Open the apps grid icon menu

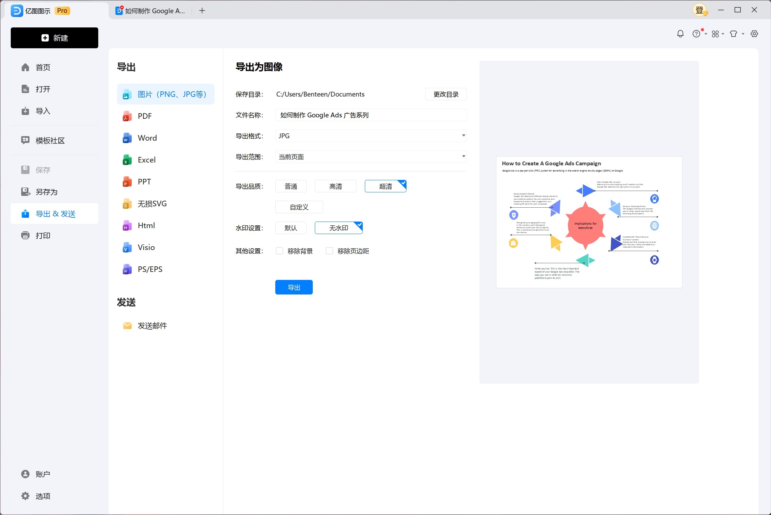click(715, 34)
